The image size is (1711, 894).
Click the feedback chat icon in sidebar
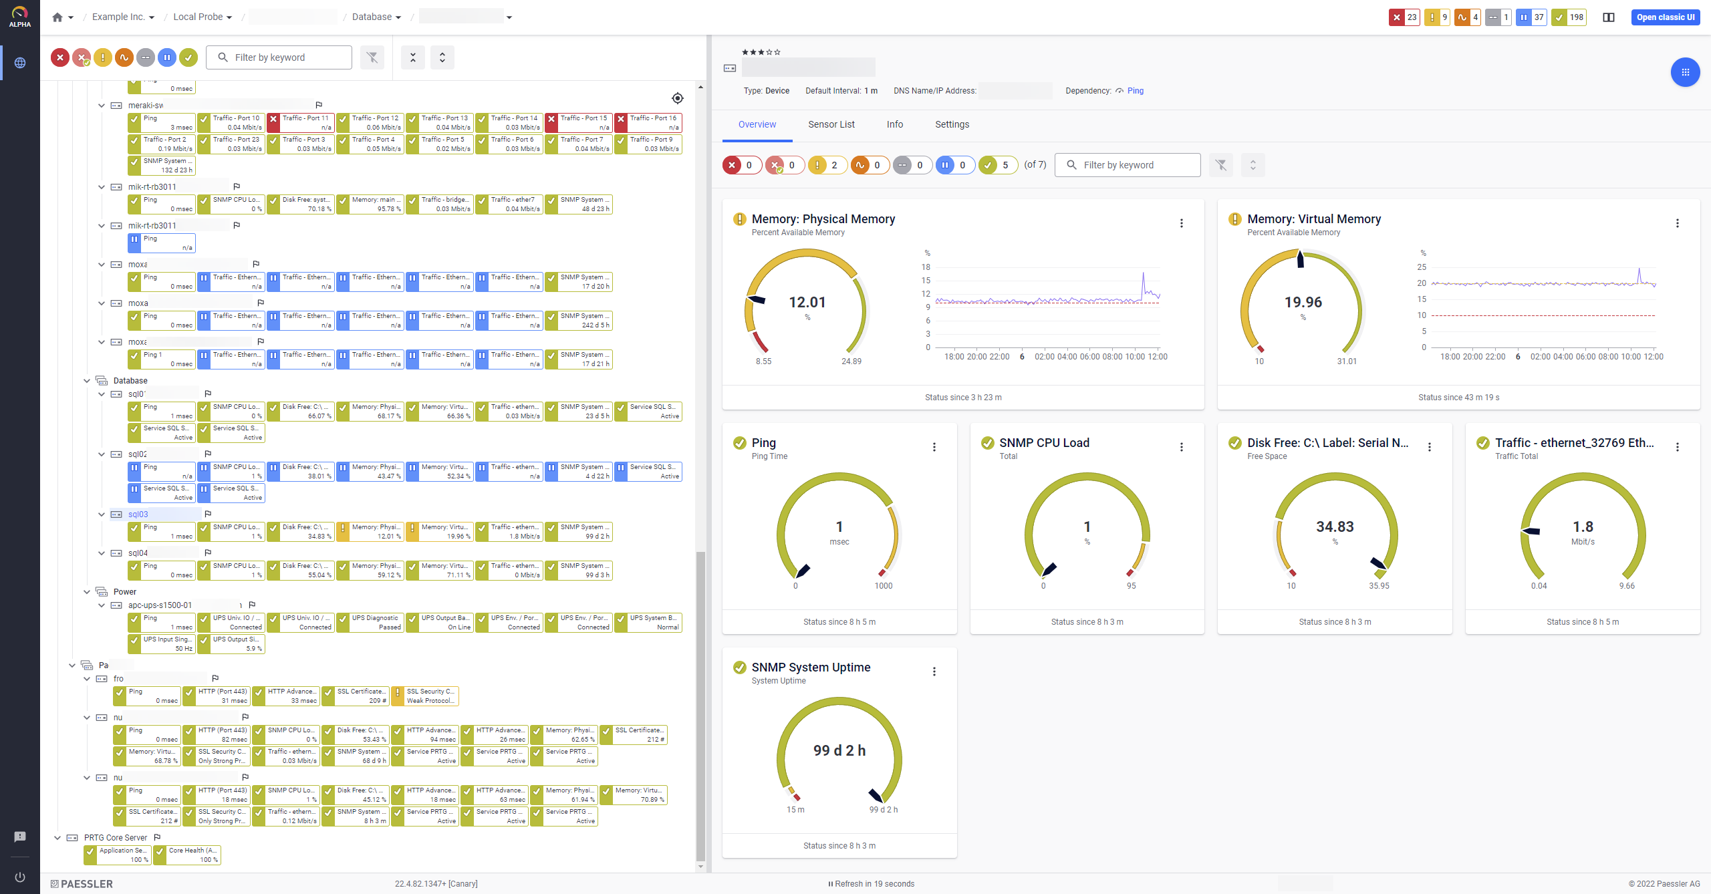pyautogui.click(x=20, y=837)
